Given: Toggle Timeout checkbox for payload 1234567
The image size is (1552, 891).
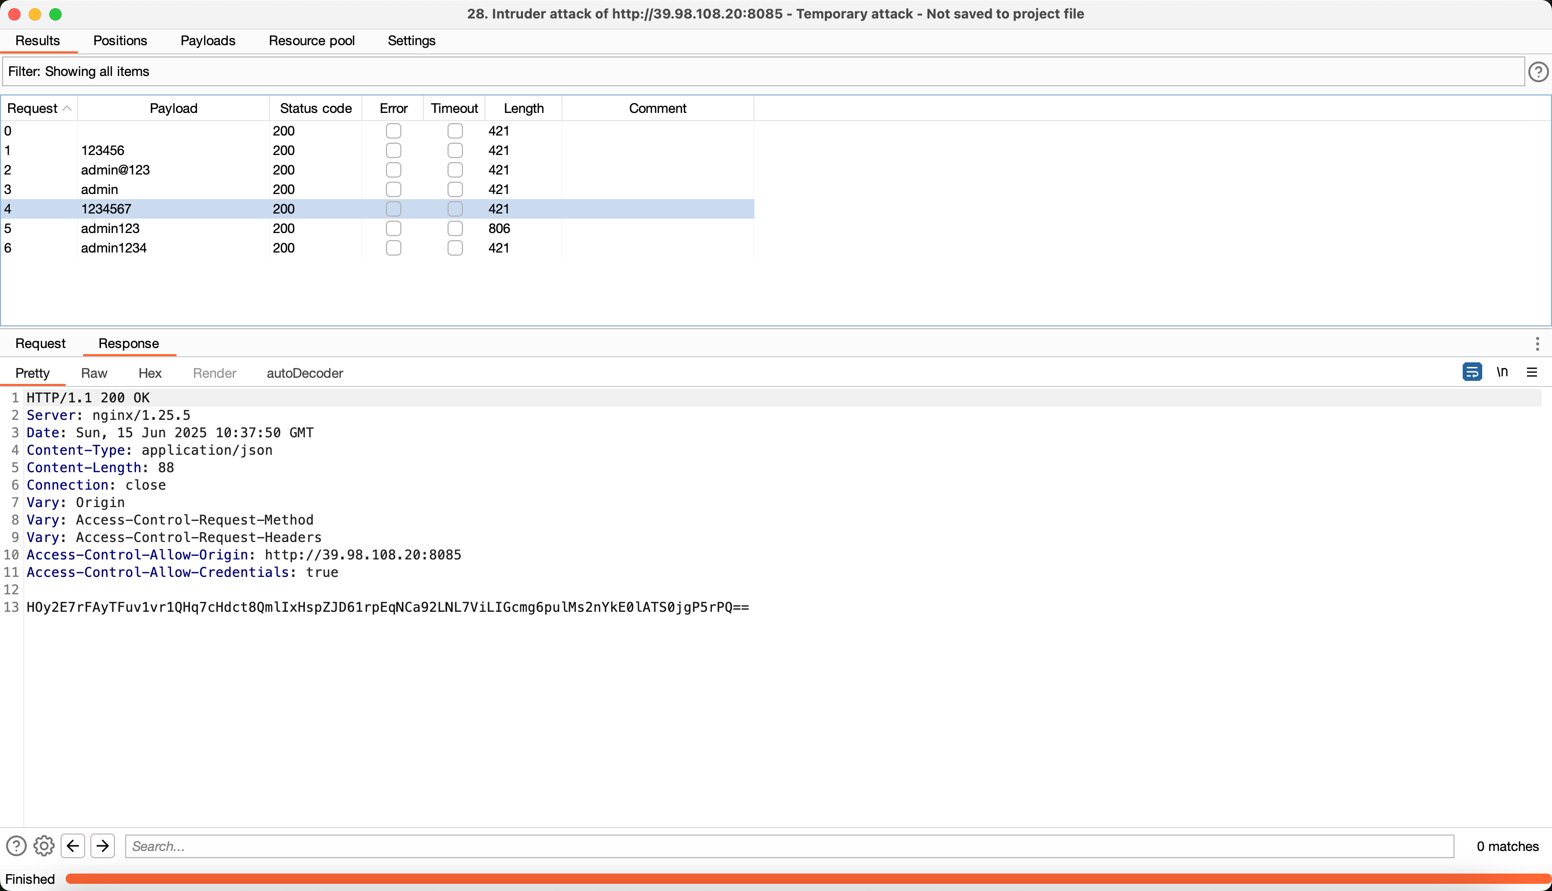Looking at the screenshot, I should [x=455, y=209].
